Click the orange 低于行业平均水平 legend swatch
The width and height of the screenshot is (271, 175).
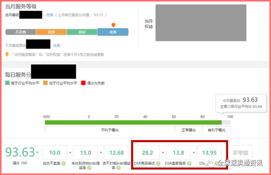(x=45, y=83)
